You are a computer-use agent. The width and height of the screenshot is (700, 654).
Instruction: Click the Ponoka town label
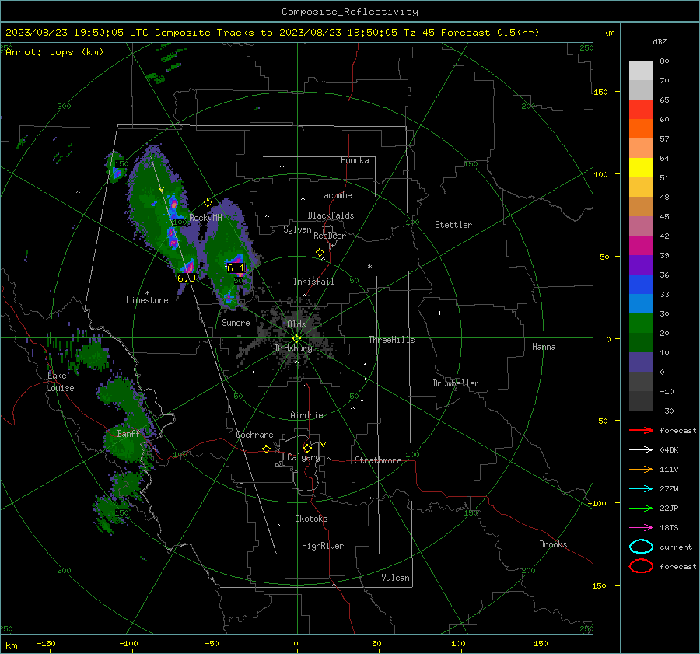point(355,160)
